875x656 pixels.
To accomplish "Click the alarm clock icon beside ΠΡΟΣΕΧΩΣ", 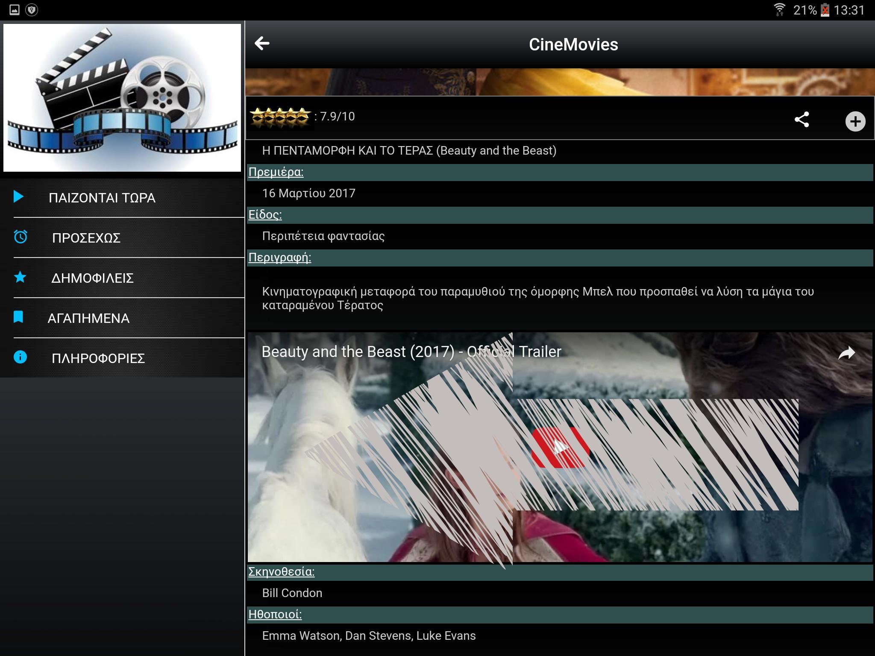I will click(x=21, y=237).
